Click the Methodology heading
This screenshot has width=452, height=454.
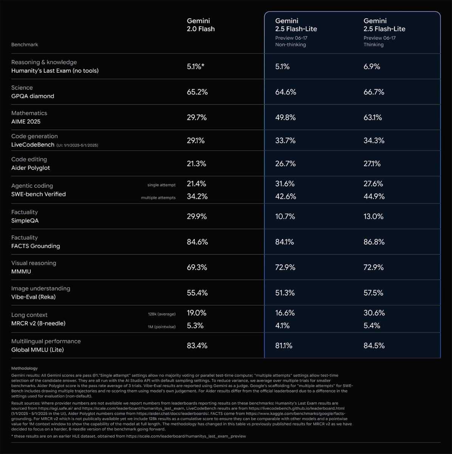25,368
